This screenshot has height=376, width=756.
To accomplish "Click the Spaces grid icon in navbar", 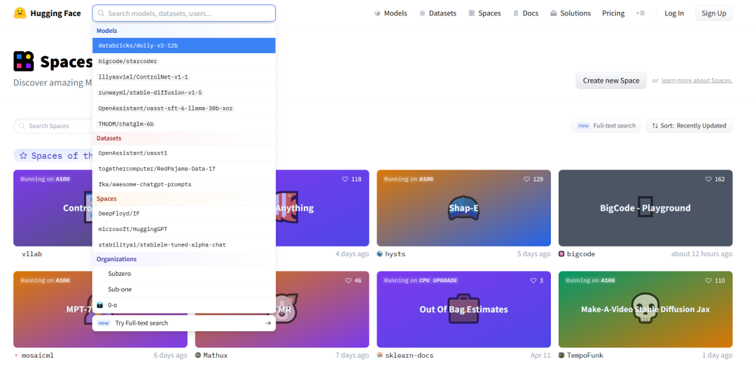I will pyautogui.click(x=472, y=13).
